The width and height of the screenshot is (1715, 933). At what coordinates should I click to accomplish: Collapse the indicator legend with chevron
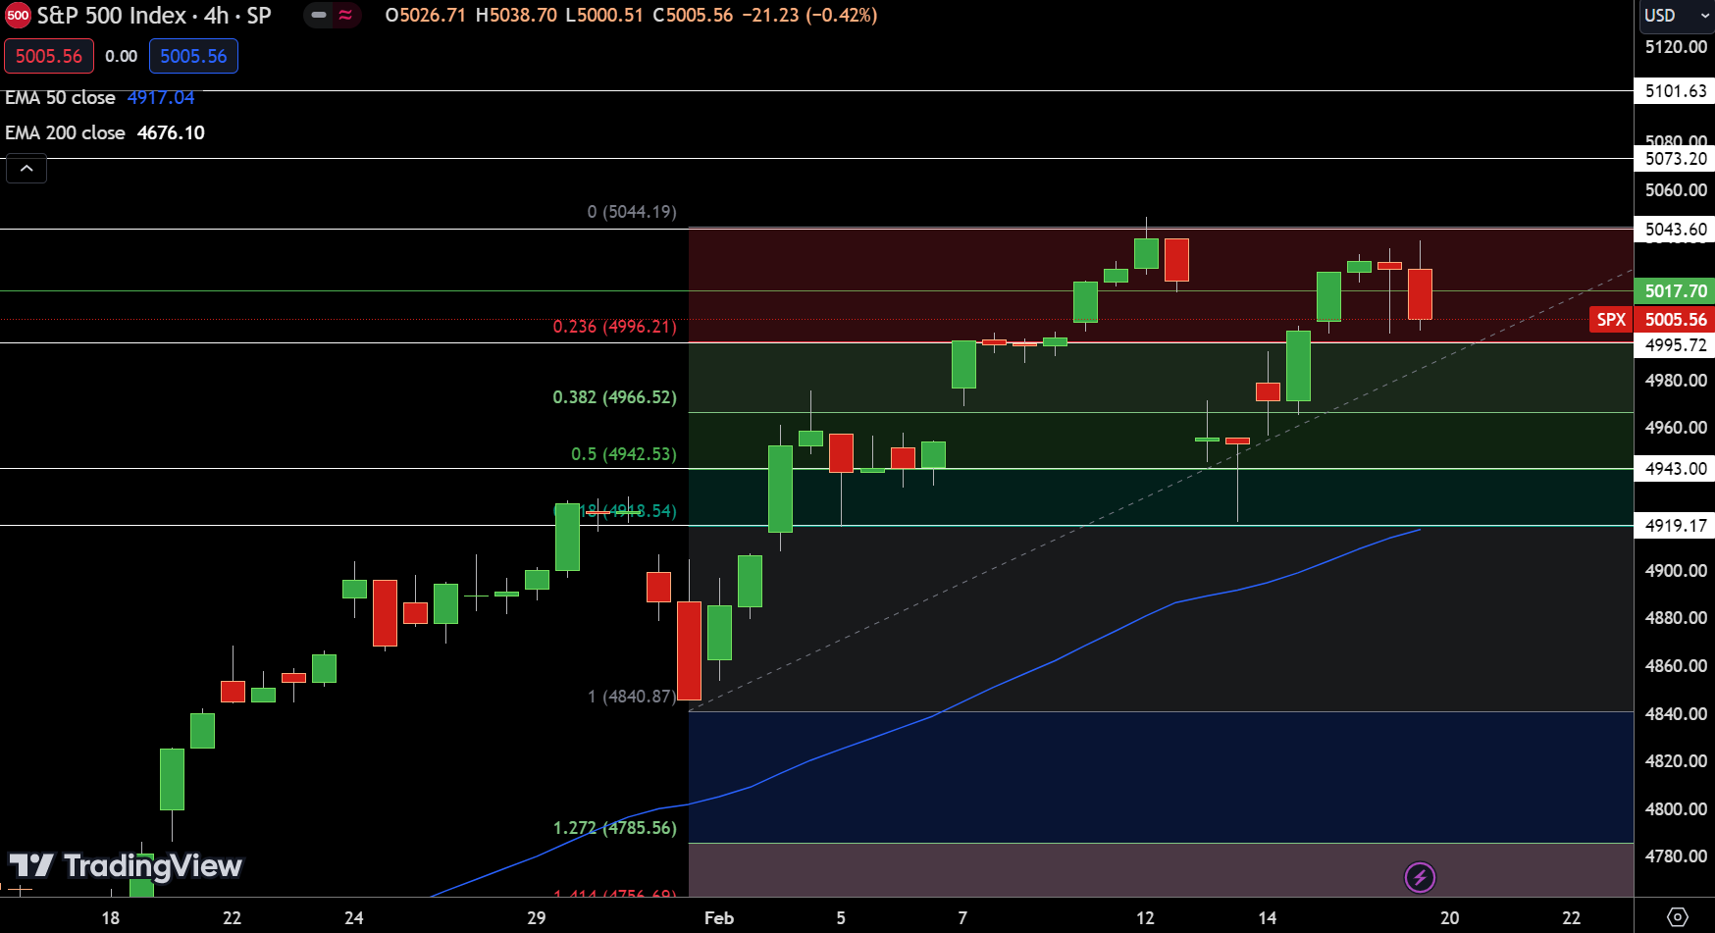[x=26, y=169]
